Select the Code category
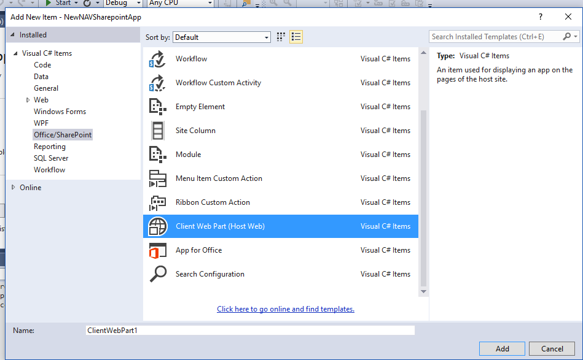This screenshot has height=360, width=583. (42, 65)
